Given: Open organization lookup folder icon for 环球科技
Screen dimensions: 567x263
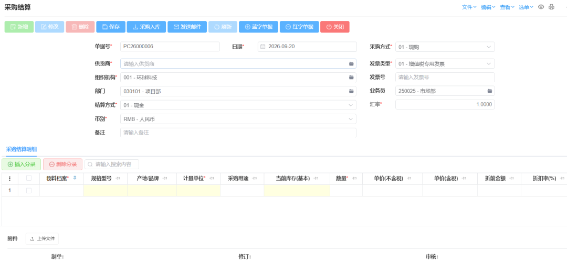Looking at the screenshot, I should coord(351,77).
